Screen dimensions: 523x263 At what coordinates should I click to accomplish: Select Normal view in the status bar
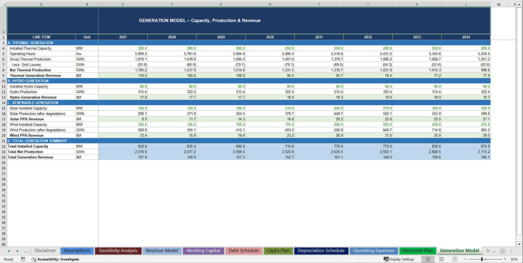[428, 259]
